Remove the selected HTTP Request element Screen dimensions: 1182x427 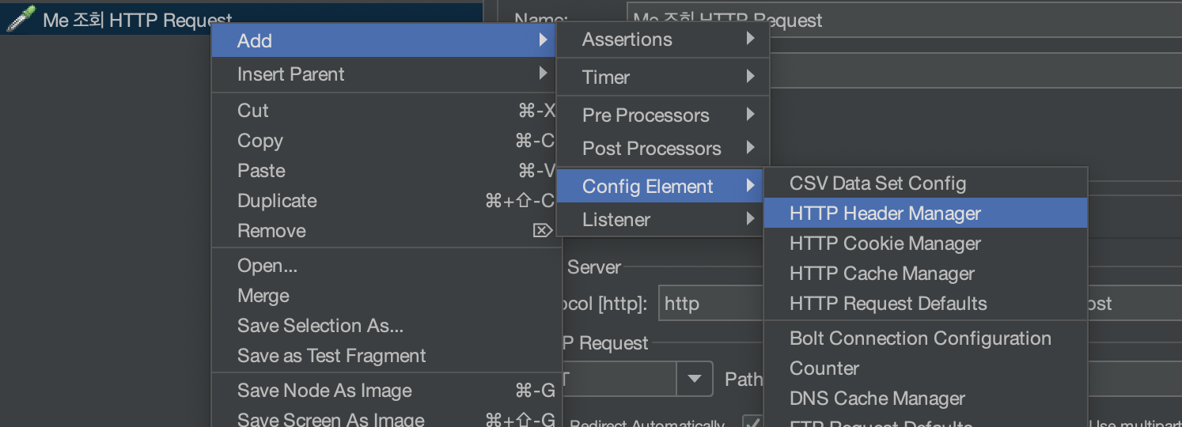271,231
